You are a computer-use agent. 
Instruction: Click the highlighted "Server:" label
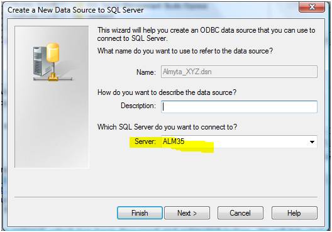(x=145, y=141)
